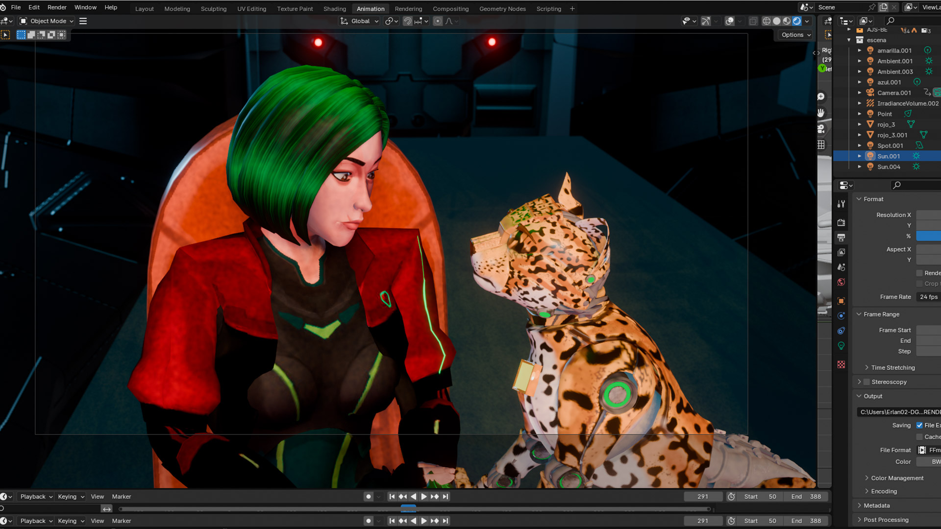Open the Output properties tab

[841, 238]
